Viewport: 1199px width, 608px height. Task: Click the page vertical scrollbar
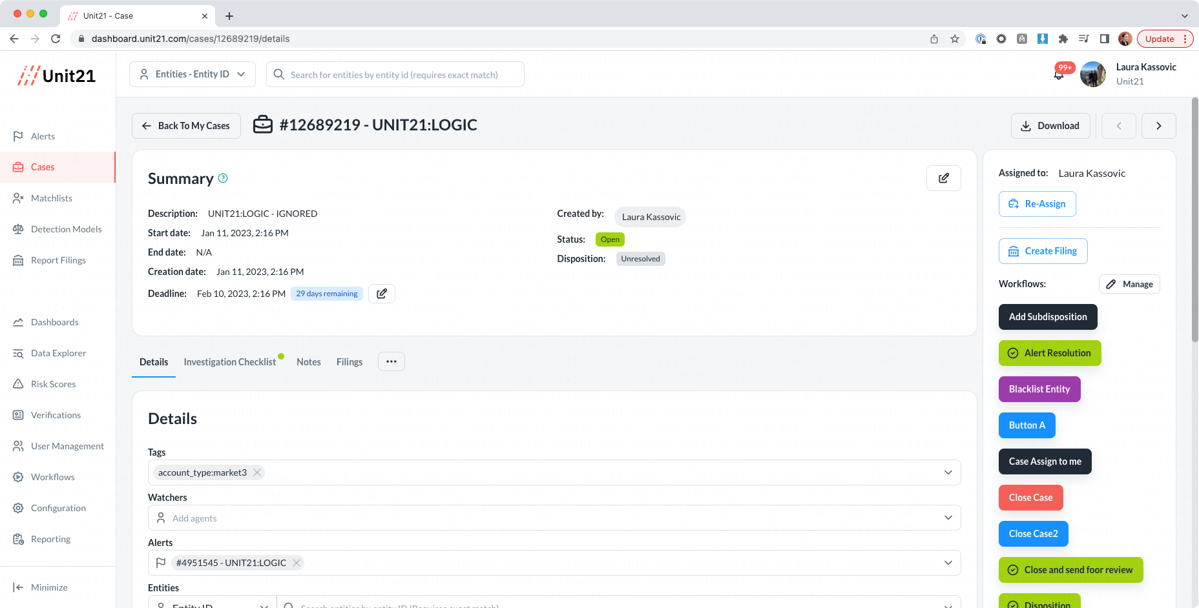(x=1195, y=219)
